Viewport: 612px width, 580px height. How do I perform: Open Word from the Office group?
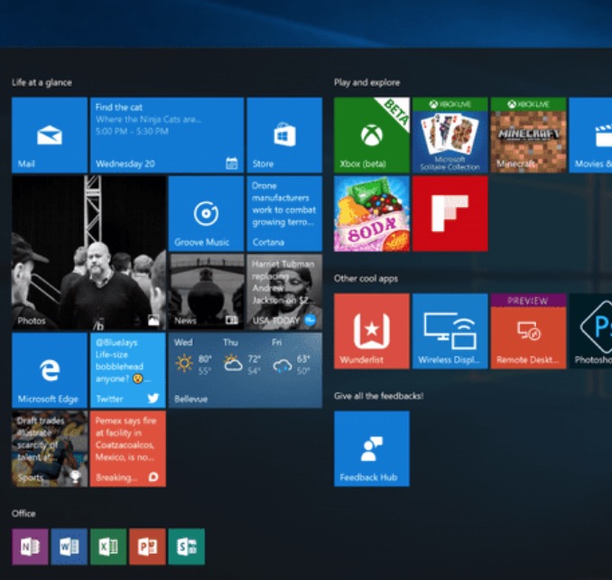(69, 547)
